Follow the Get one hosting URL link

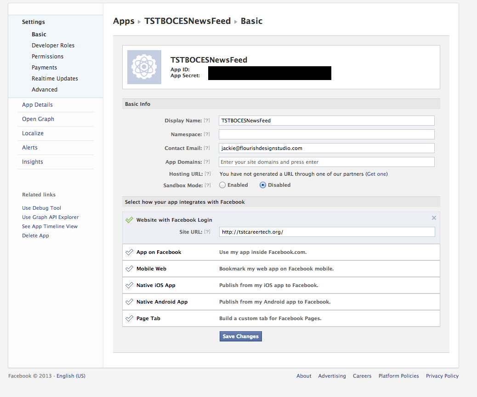click(376, 174)
